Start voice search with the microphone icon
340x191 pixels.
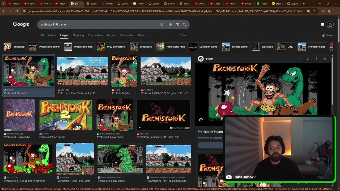point(170,24)
